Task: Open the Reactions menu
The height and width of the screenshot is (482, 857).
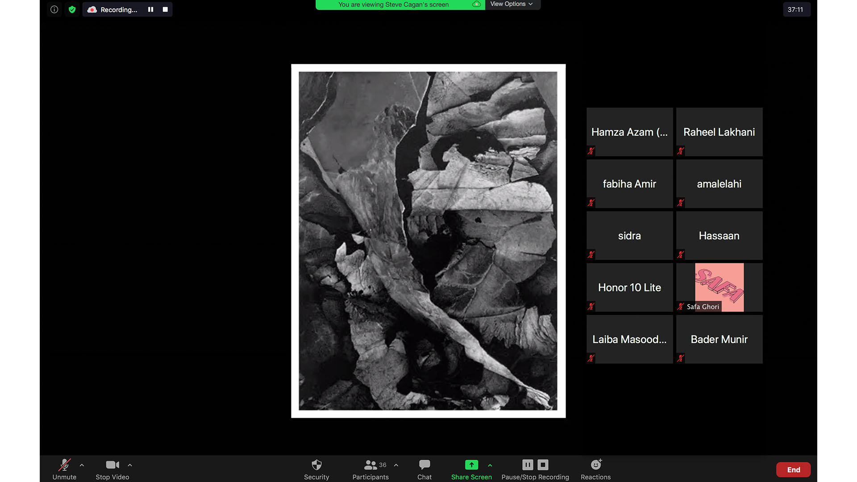Action: click(595, 470)
